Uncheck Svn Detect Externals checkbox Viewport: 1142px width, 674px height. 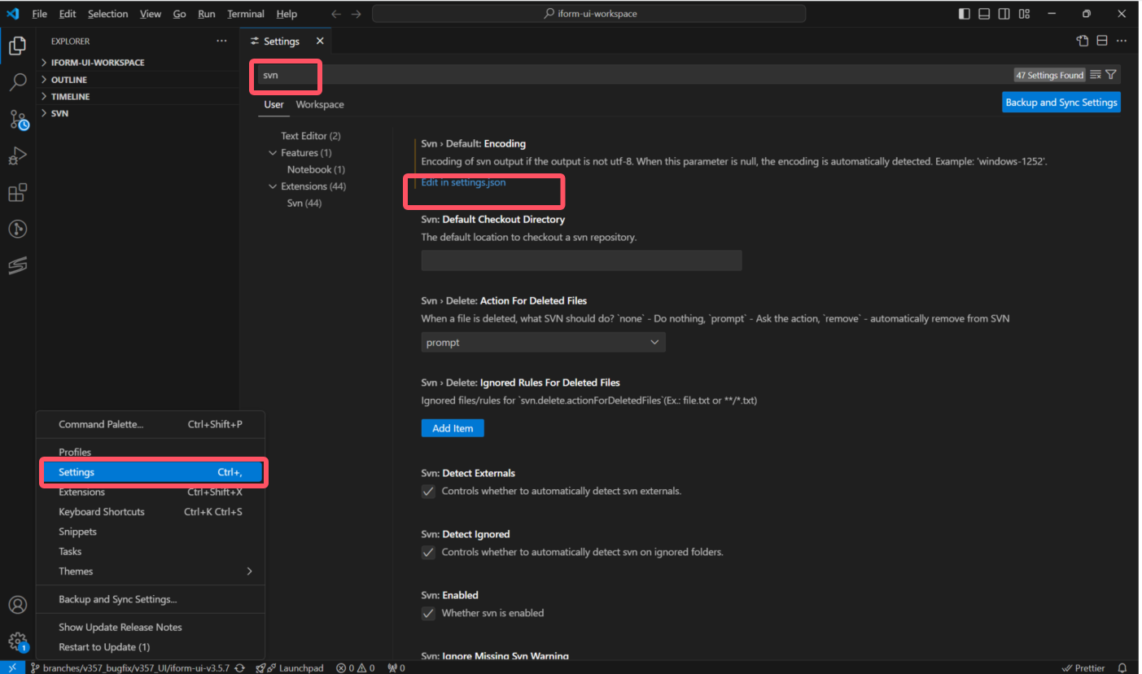pyautogui.click(x=428, y=492)
